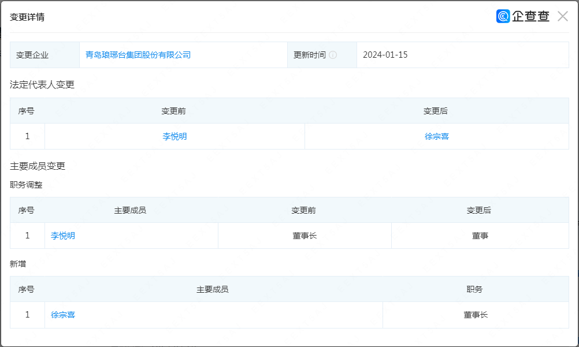Viewport: 579px width, 347px height.
Task: Click 董事长 in 职务调整 变更前 column
Action: [305, 236]
